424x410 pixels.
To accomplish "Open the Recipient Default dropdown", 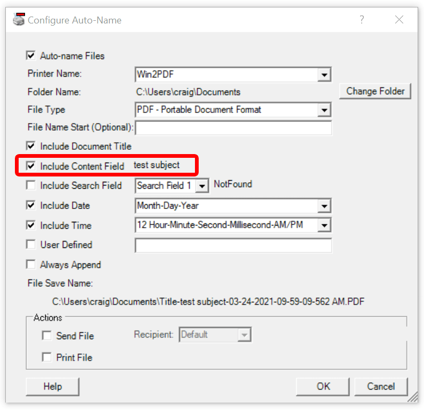I will (244, 335).
